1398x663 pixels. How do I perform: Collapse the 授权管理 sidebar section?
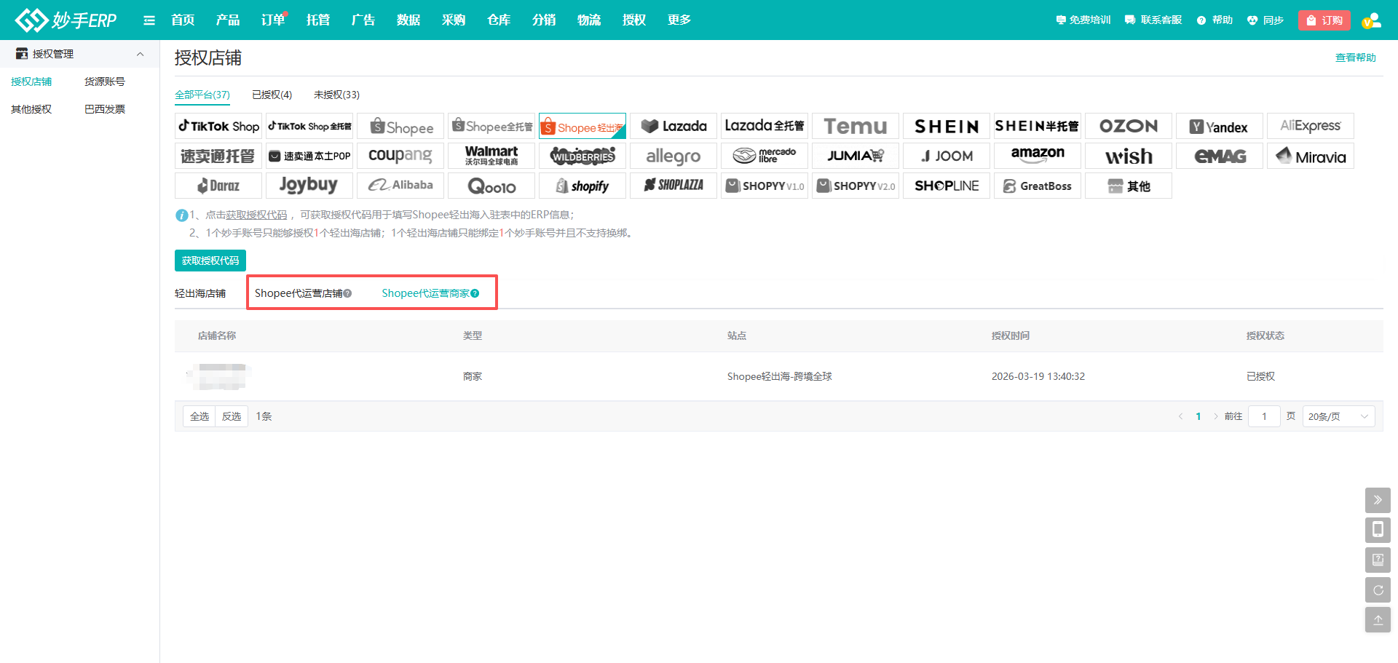(141, 54)
